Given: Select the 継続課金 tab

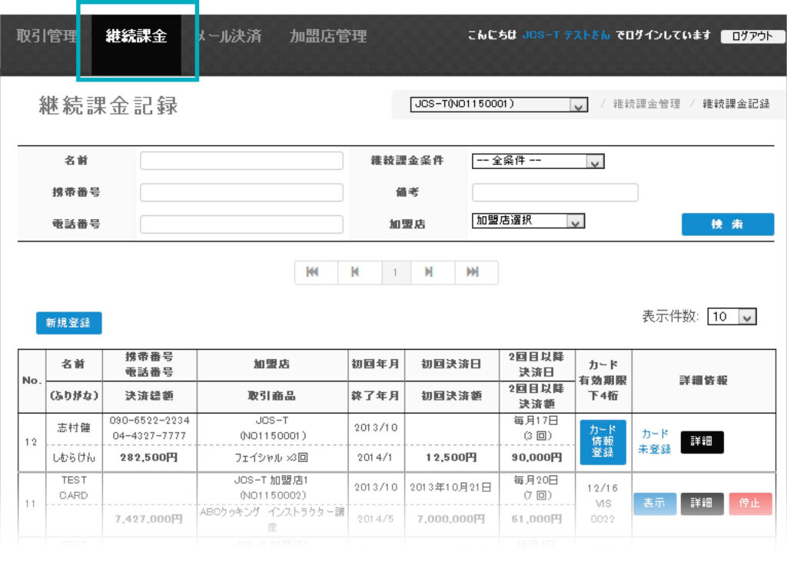Looking at the screenshot, I should tap(137, 36).
